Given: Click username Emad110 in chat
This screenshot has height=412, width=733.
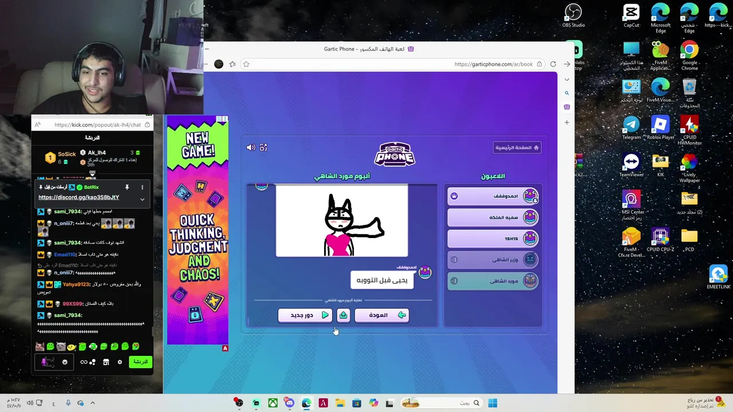Looking at the screenshot, I should (x=65, y=255).
